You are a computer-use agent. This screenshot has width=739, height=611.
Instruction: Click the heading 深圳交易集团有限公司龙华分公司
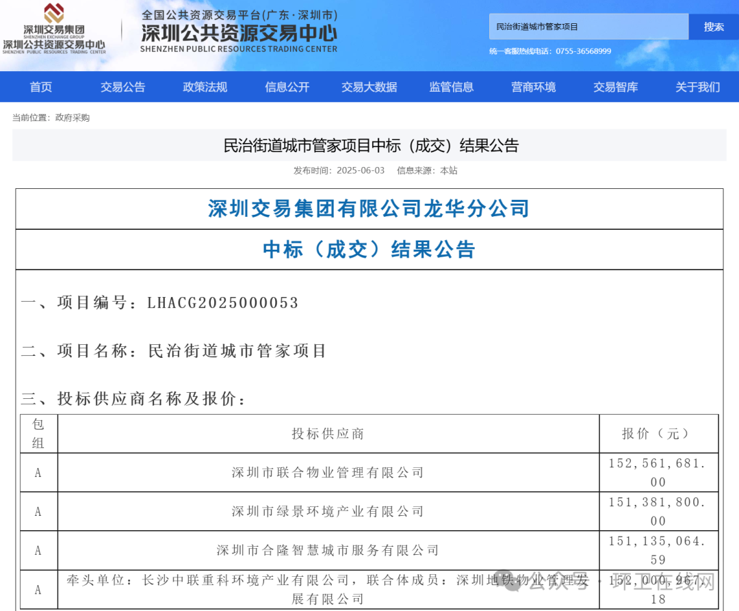tap(369, 209)
